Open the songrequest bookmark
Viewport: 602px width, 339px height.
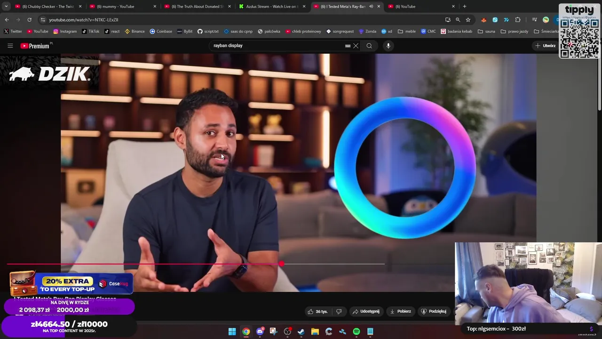pos(340,32)
